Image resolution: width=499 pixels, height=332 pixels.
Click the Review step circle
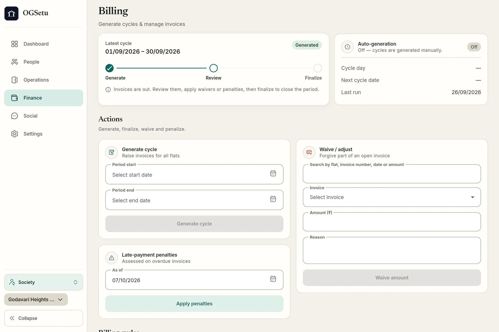click(213, 68)
